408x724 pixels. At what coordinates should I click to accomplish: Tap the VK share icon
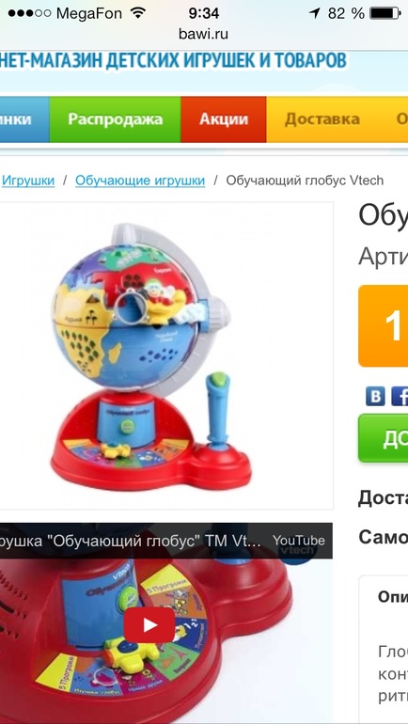(375, 396)
